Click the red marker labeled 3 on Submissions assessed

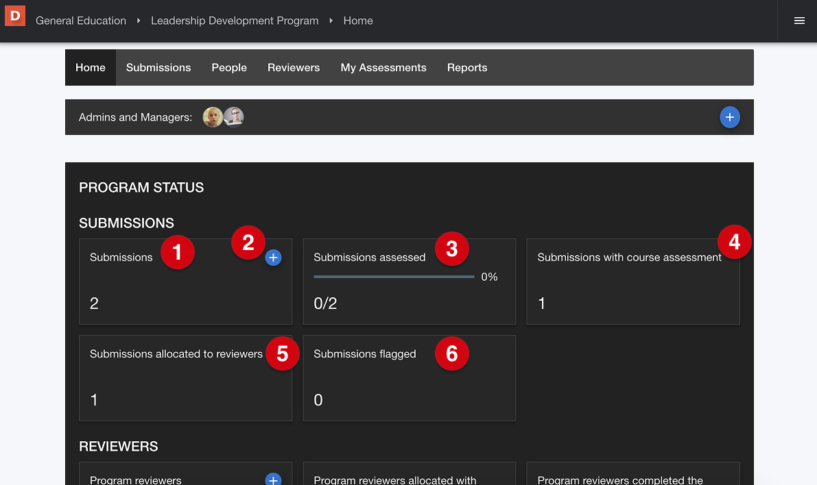click(452, 249)
